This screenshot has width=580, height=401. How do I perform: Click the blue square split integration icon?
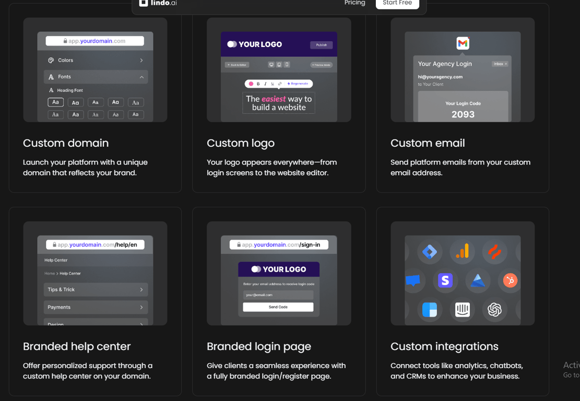tap(430, 310)
